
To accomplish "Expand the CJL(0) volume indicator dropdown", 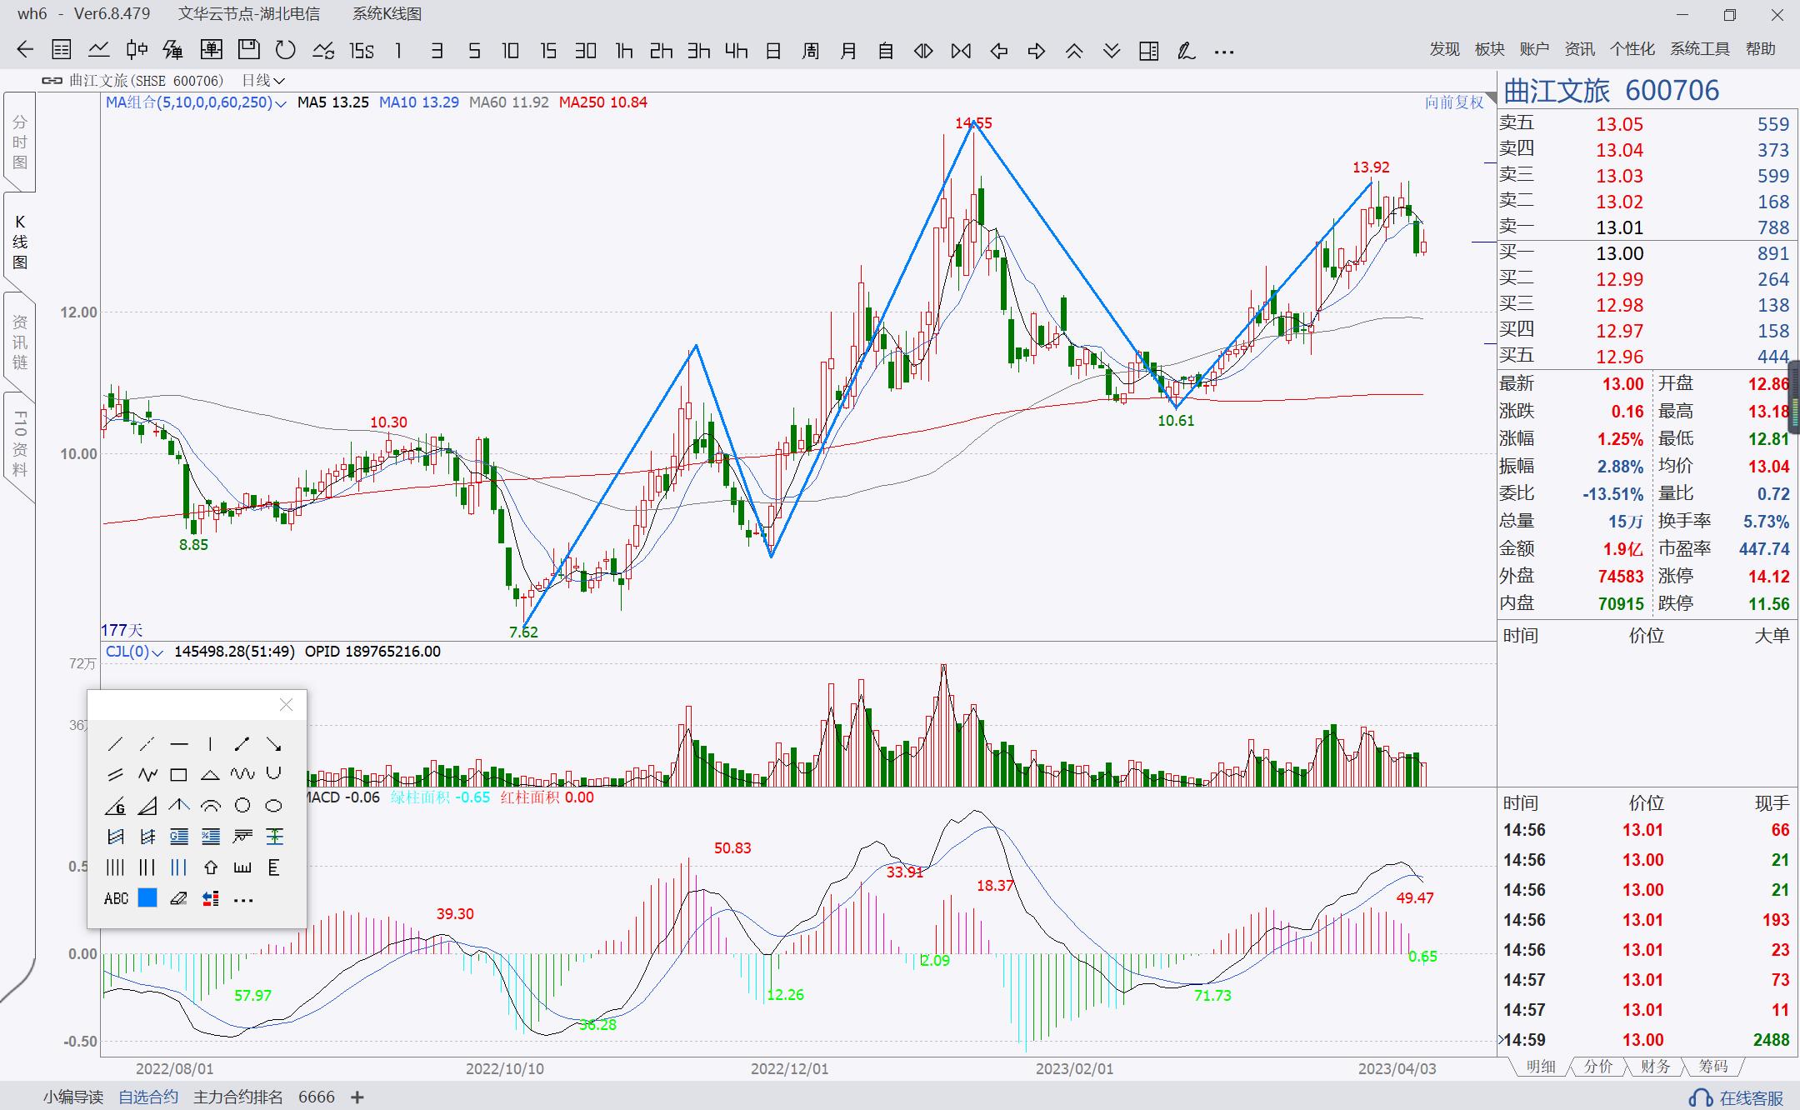I will point(157,652).
